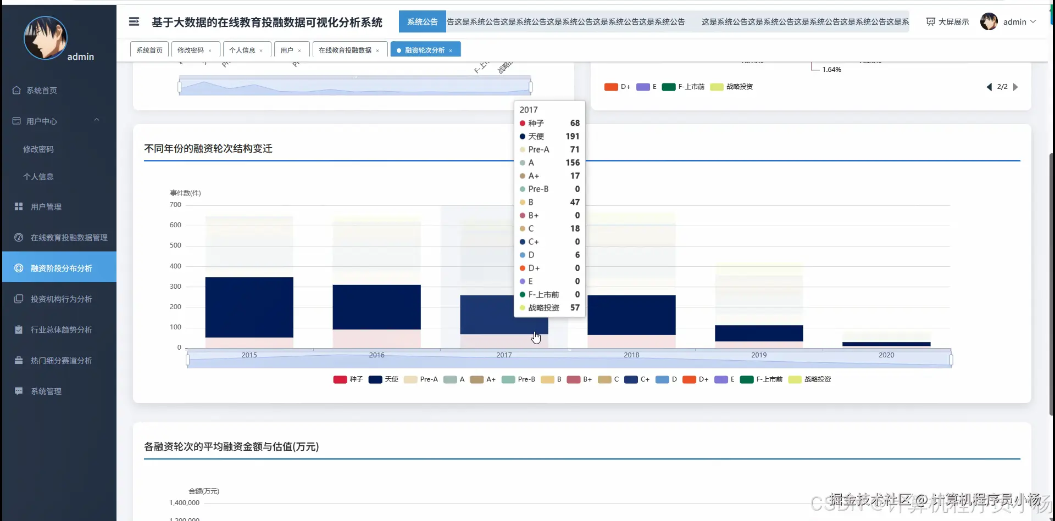Viewport: 1055px width, 521px height.
Task: Select the active 融资轮次分析 tab
Action: click(425, 50)
